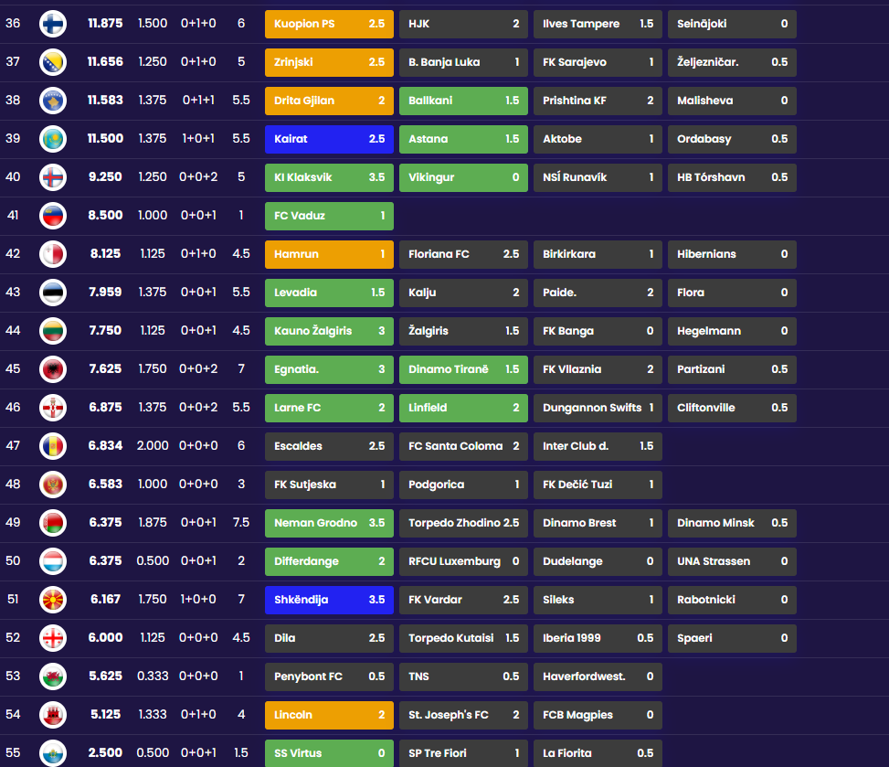Select the Liechtenstein flag in row 41
Screen dimensions: 889x767
point(53,216)
